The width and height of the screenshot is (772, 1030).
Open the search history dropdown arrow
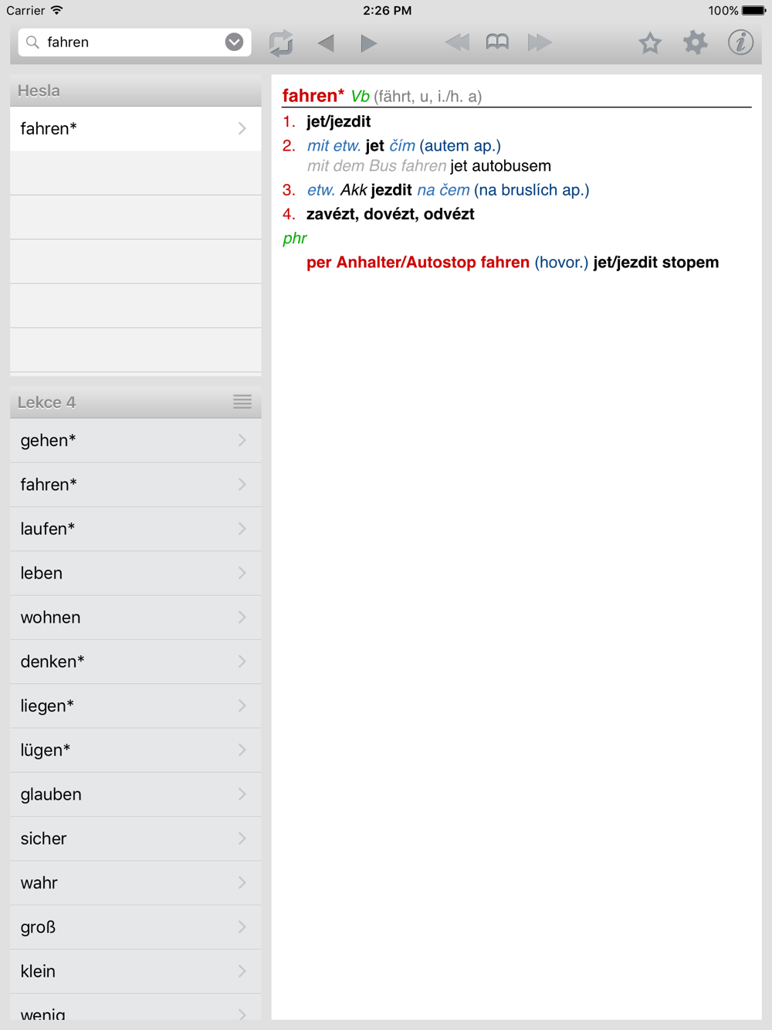[x=234, y=42]
